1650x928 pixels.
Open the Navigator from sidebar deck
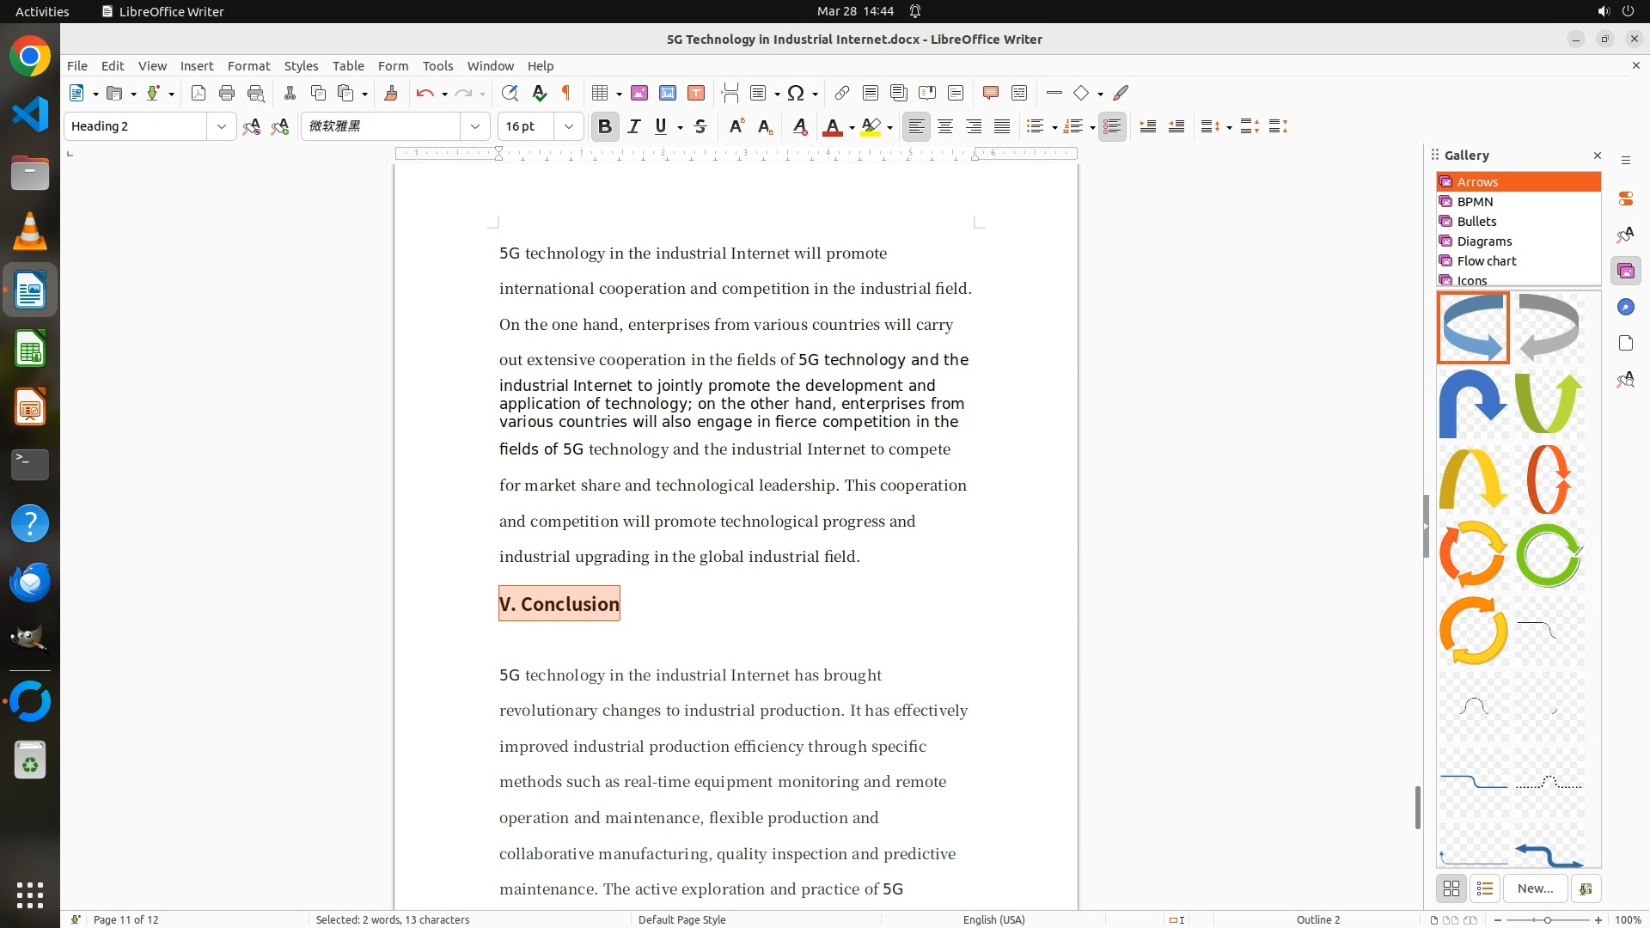click(x=1625, y=308)
